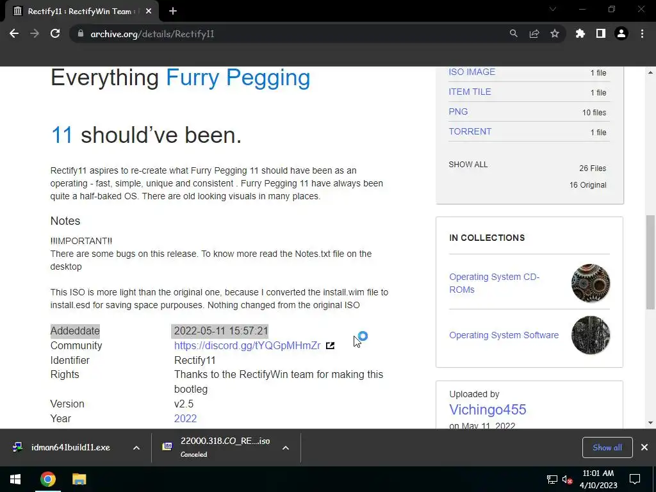Close the Rectify11 tab

(149, 12)
